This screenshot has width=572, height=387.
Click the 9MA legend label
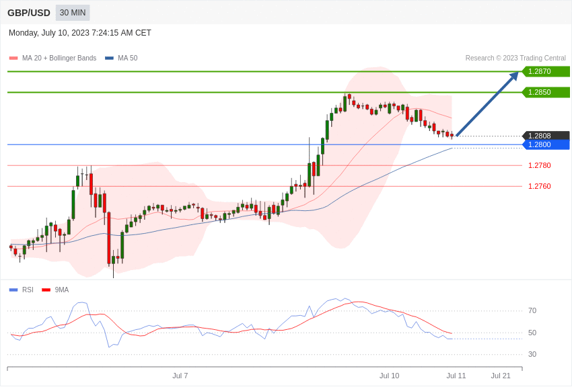(62, 290)
